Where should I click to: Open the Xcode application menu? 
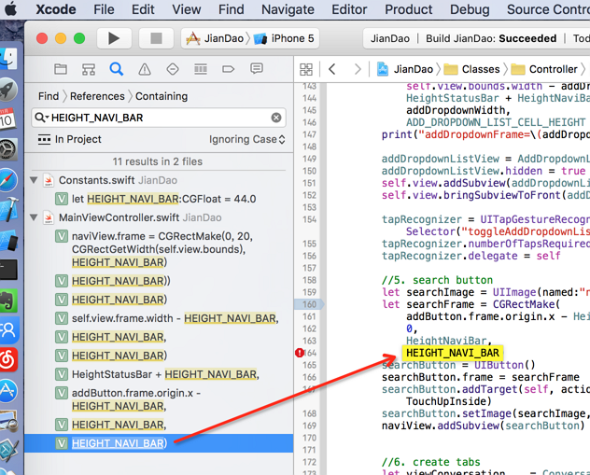pos(56,9)
